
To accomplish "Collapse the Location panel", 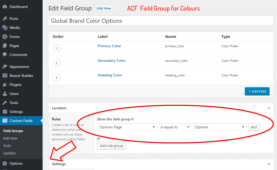I will tap(269, 108).
